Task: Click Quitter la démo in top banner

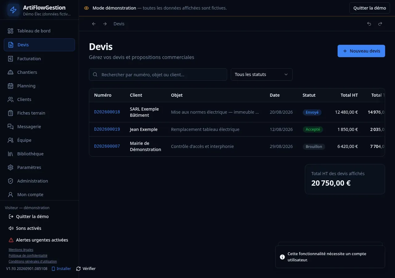Action: click(x=370, y=8)
